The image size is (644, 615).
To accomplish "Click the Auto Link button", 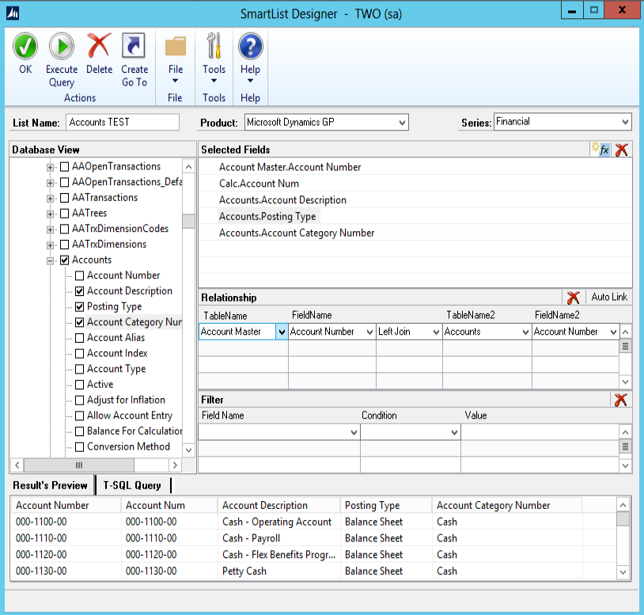I will [608, 298].
